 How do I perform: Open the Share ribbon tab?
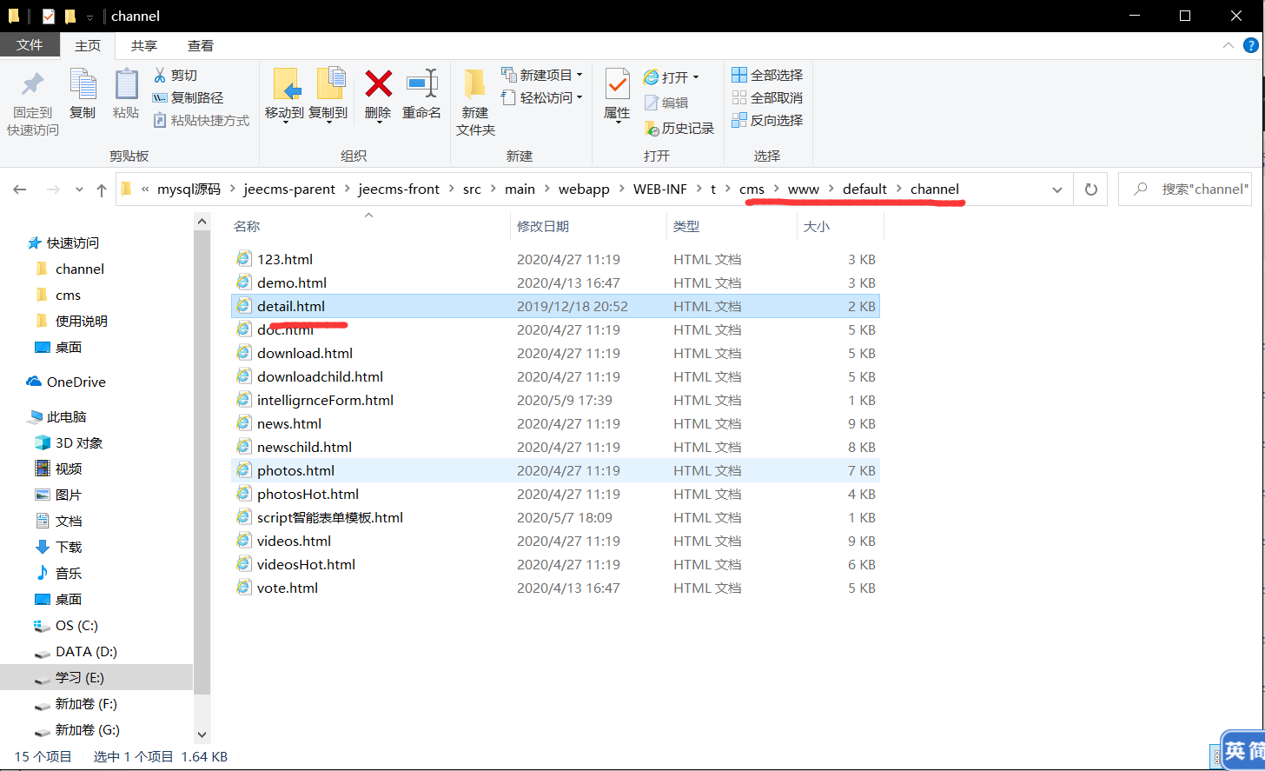(x=144, y=46)
